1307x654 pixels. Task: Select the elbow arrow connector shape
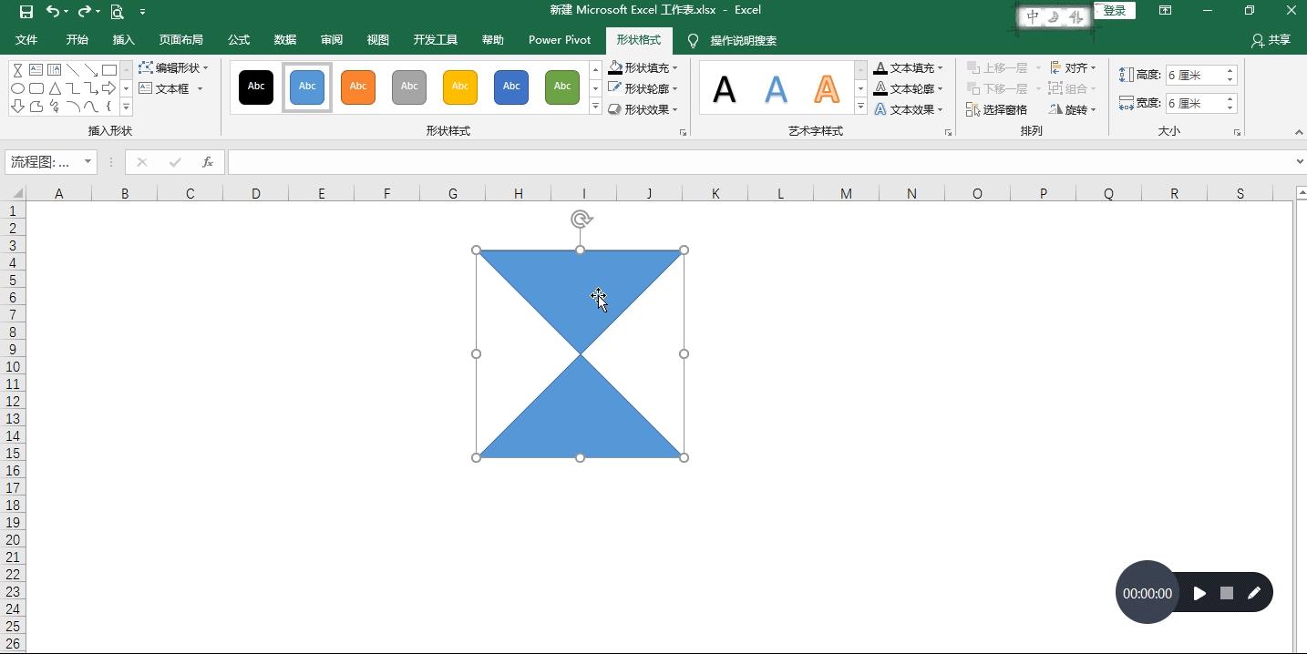(x=90, y=88)
